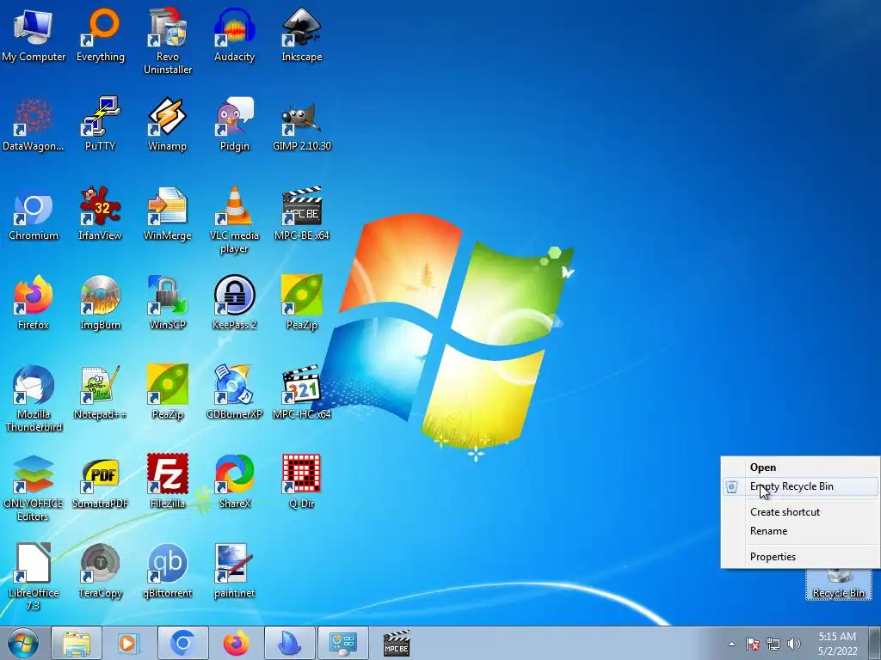Choose Empty Recycle Bin in context menu

click(800, 486)
